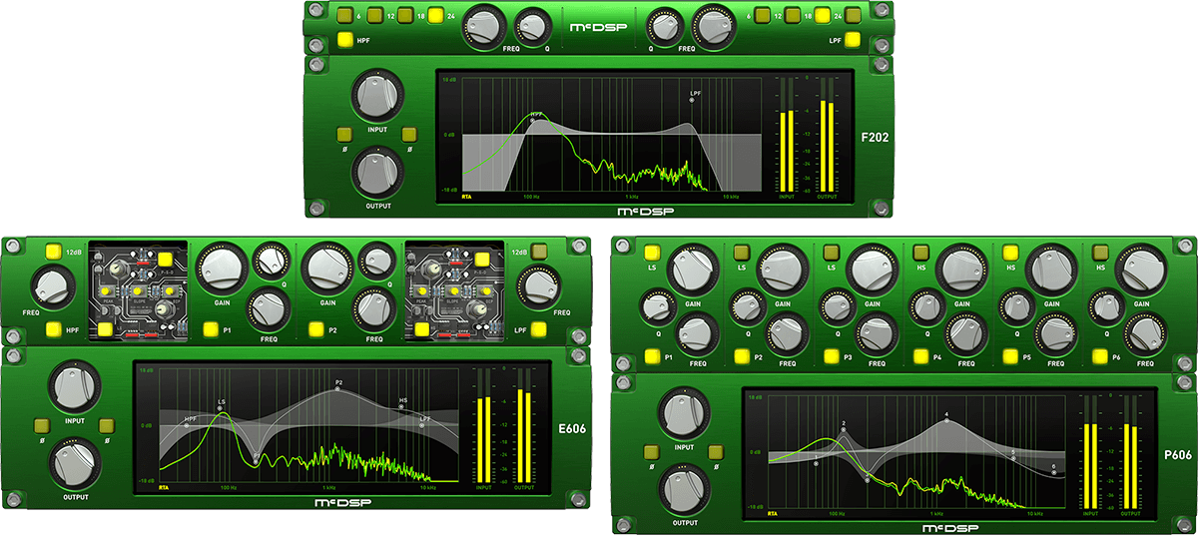The height and width of the screenshot is (535, 1198).
Task: Click the LPF node in F202 graph
Action: pyautogui.click(x=692, y=99)
